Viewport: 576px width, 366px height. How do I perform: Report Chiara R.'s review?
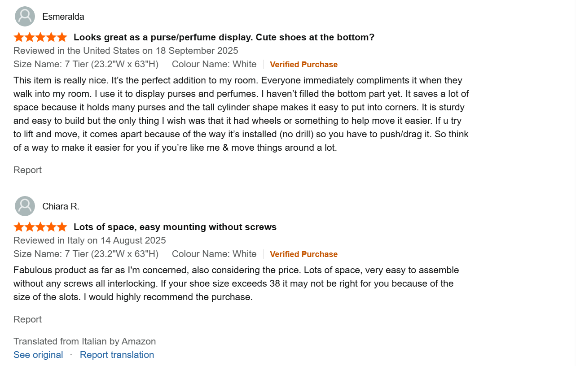pos(27,319)
